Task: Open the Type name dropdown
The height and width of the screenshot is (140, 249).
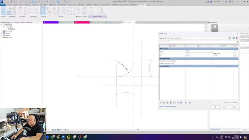Action: (x=226, y=38)
